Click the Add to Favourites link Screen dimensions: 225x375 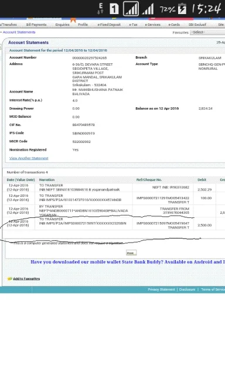pyautogui.click(x=26, y=279)
